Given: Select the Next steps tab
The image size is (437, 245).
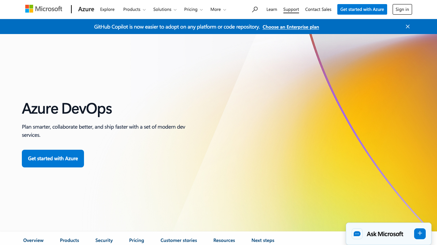Looking at the screenshot, I should pos(263,240).
